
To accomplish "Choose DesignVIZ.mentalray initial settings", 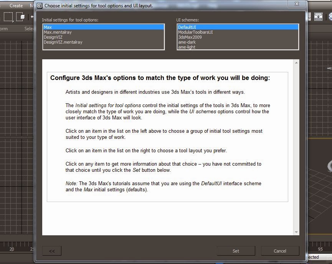I will coord(104,42).
